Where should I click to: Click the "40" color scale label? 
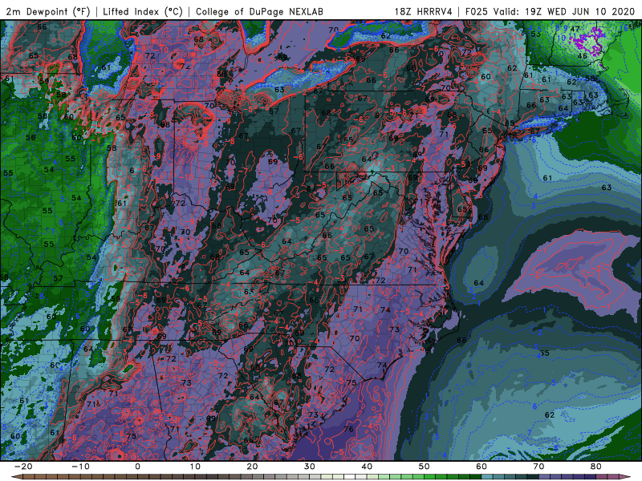368,467
